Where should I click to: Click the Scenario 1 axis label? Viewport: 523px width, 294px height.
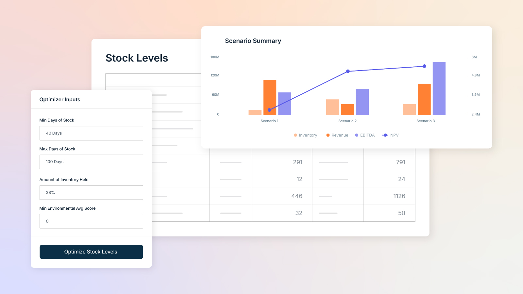[270, 121]
